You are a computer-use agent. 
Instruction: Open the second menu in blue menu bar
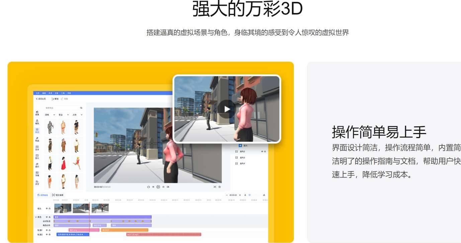(44, 93)
